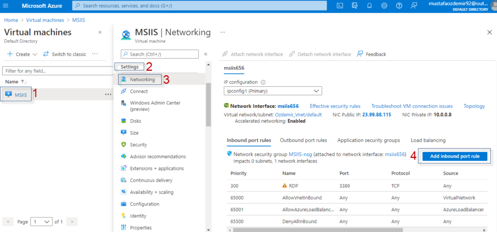Expand the Create dropdown arrow
The image size is (497, 232).
(x=35, y=54)
